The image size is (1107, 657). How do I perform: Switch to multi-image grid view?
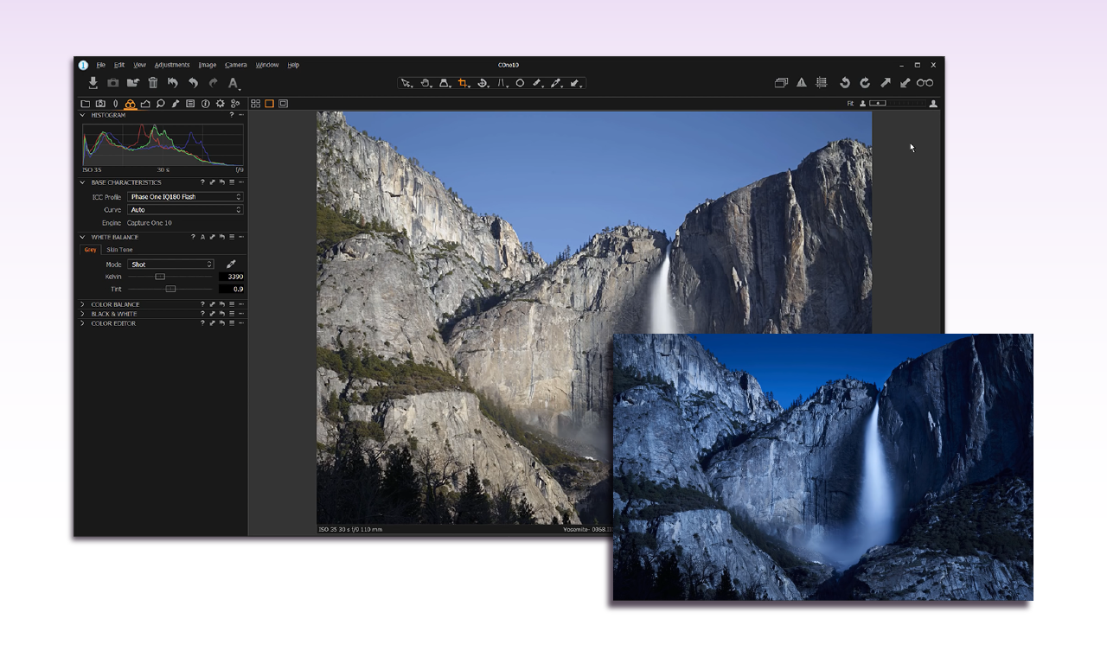click(256, 104)
